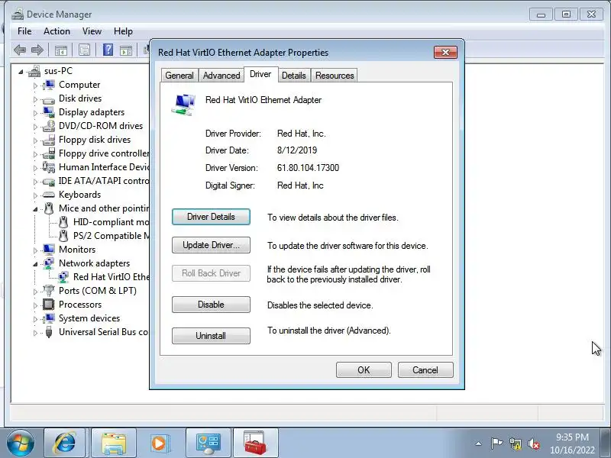
Task: Click the Keyboards category icon
Action: (x=49, y=195)
